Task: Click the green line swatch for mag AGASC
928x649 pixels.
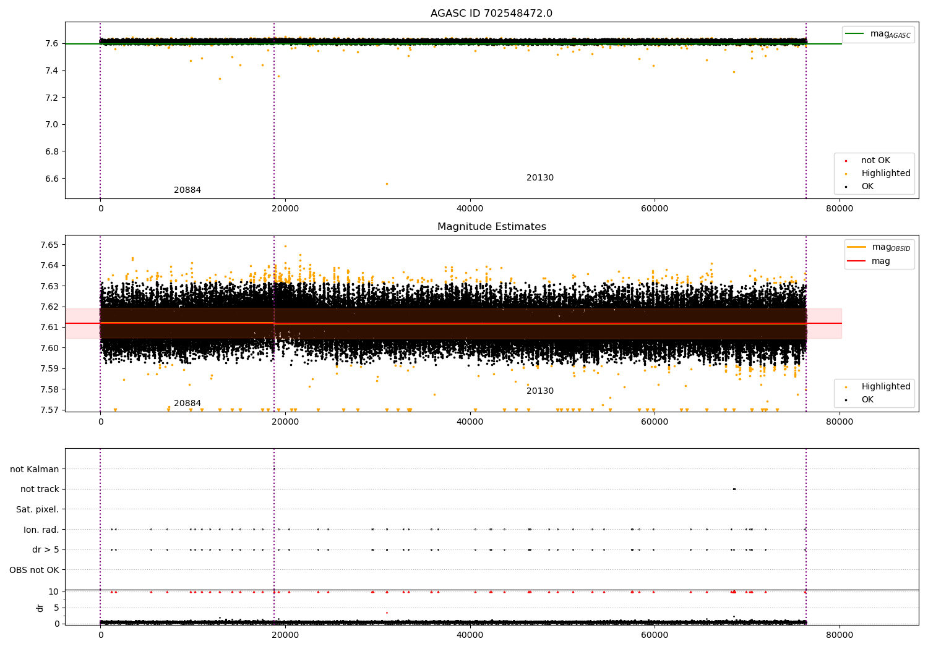Action: click(854, 34)
